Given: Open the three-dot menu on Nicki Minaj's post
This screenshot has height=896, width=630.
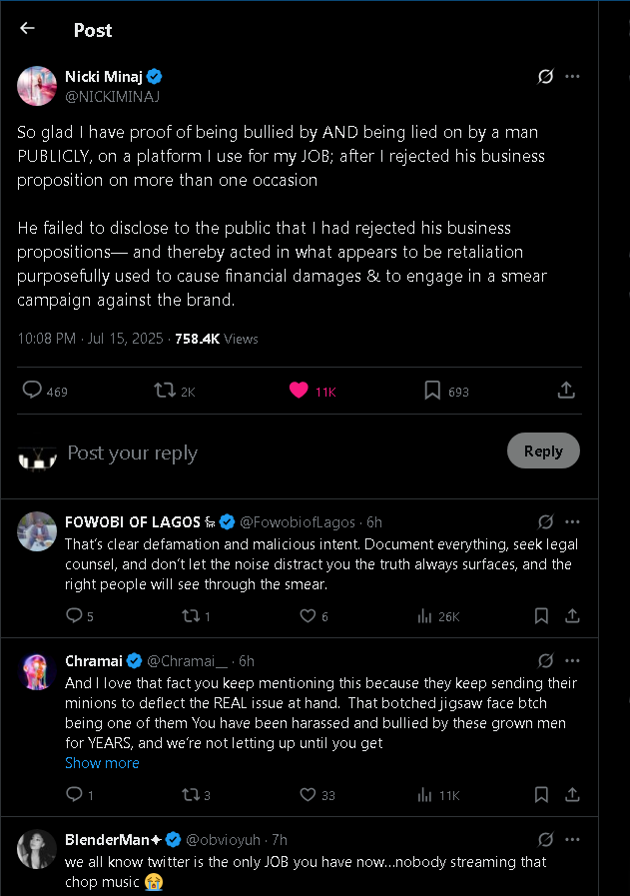Looking at the screenshot, I should [x=572, y=77].
